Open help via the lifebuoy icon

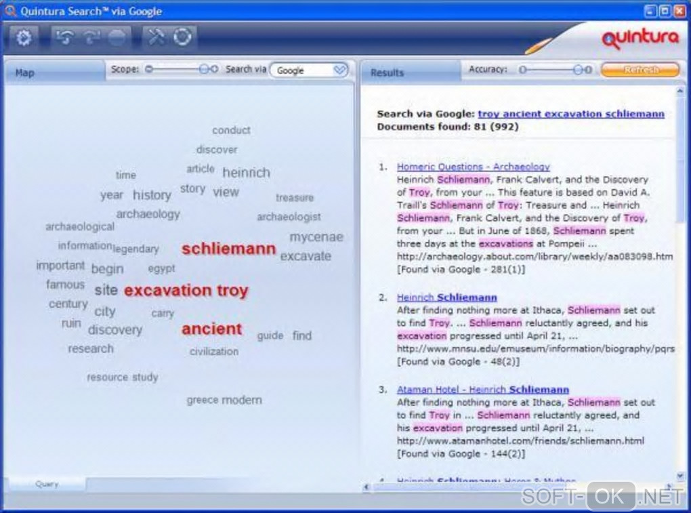click(x=182, y=37)
